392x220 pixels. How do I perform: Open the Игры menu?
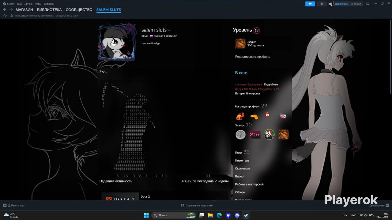pyautogui.click(x=38, y=4)
